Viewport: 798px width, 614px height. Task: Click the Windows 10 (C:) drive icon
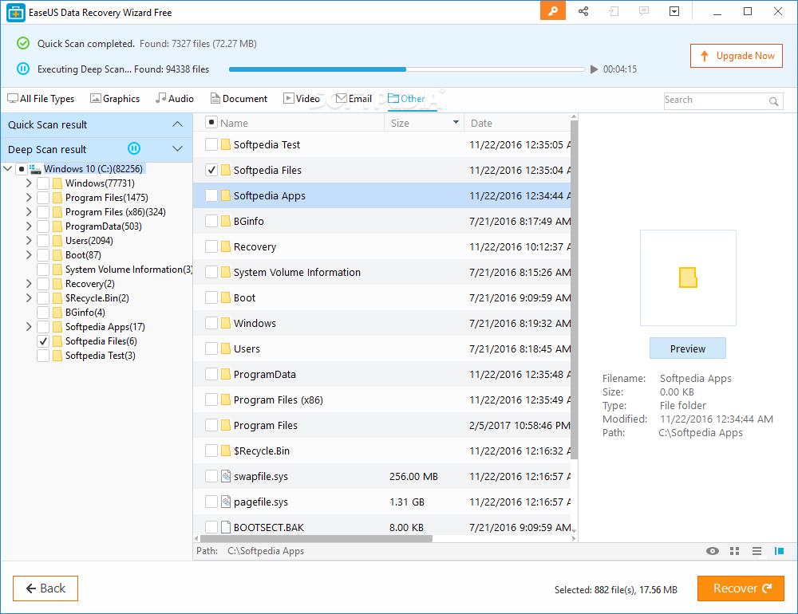tap(35, 169)
